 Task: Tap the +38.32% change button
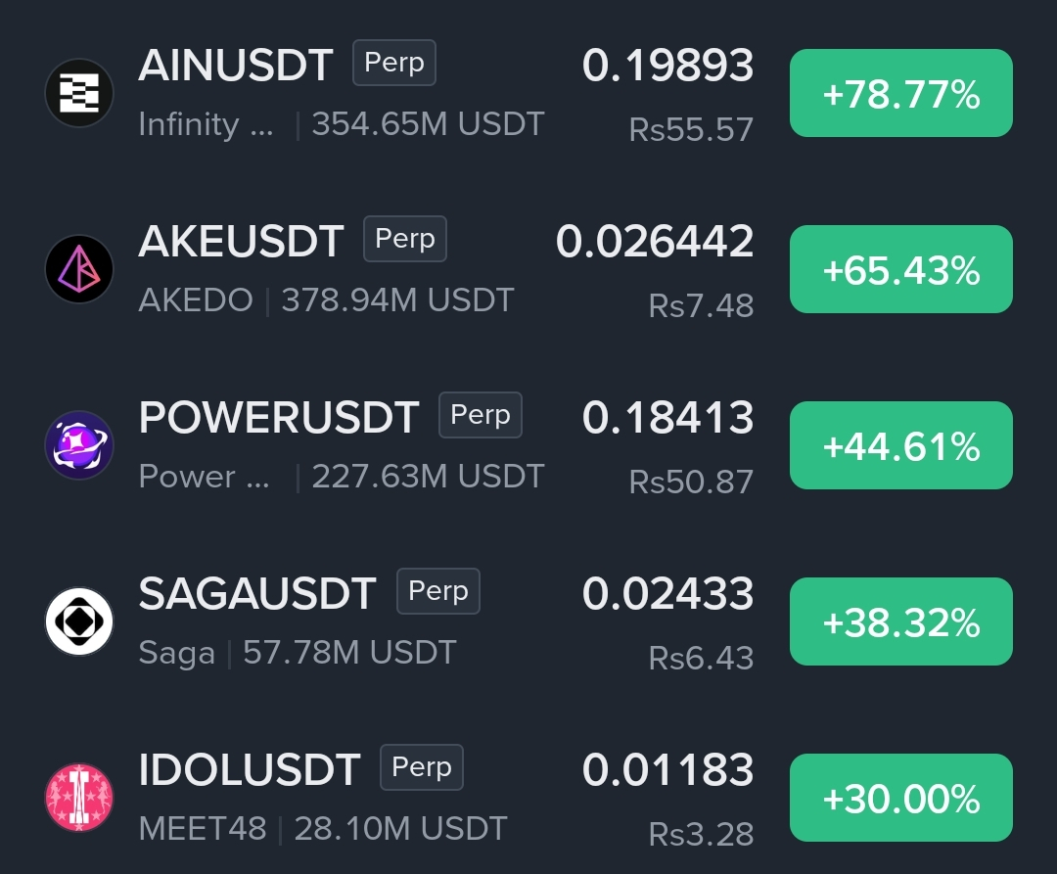pyautogui.click(x=901, y=621)
